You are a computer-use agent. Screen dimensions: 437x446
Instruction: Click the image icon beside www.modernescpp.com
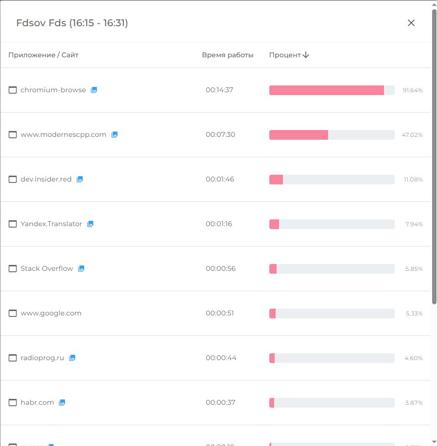114,134
